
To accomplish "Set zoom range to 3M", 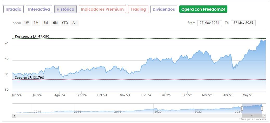I will (x=46, y=23).
